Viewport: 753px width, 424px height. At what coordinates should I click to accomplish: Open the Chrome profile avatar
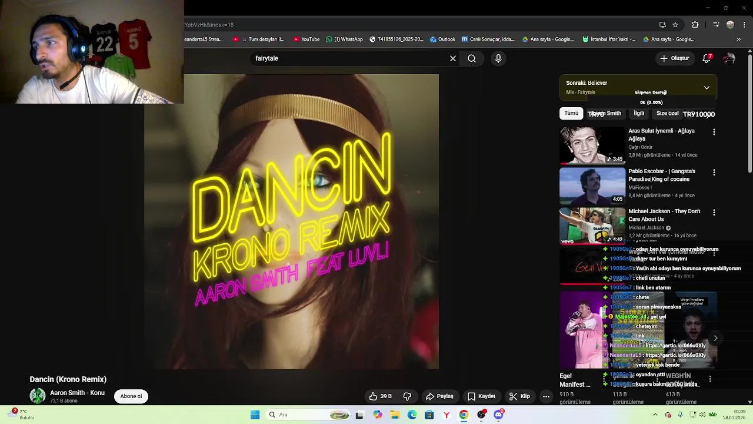click(x=730, y=25)
